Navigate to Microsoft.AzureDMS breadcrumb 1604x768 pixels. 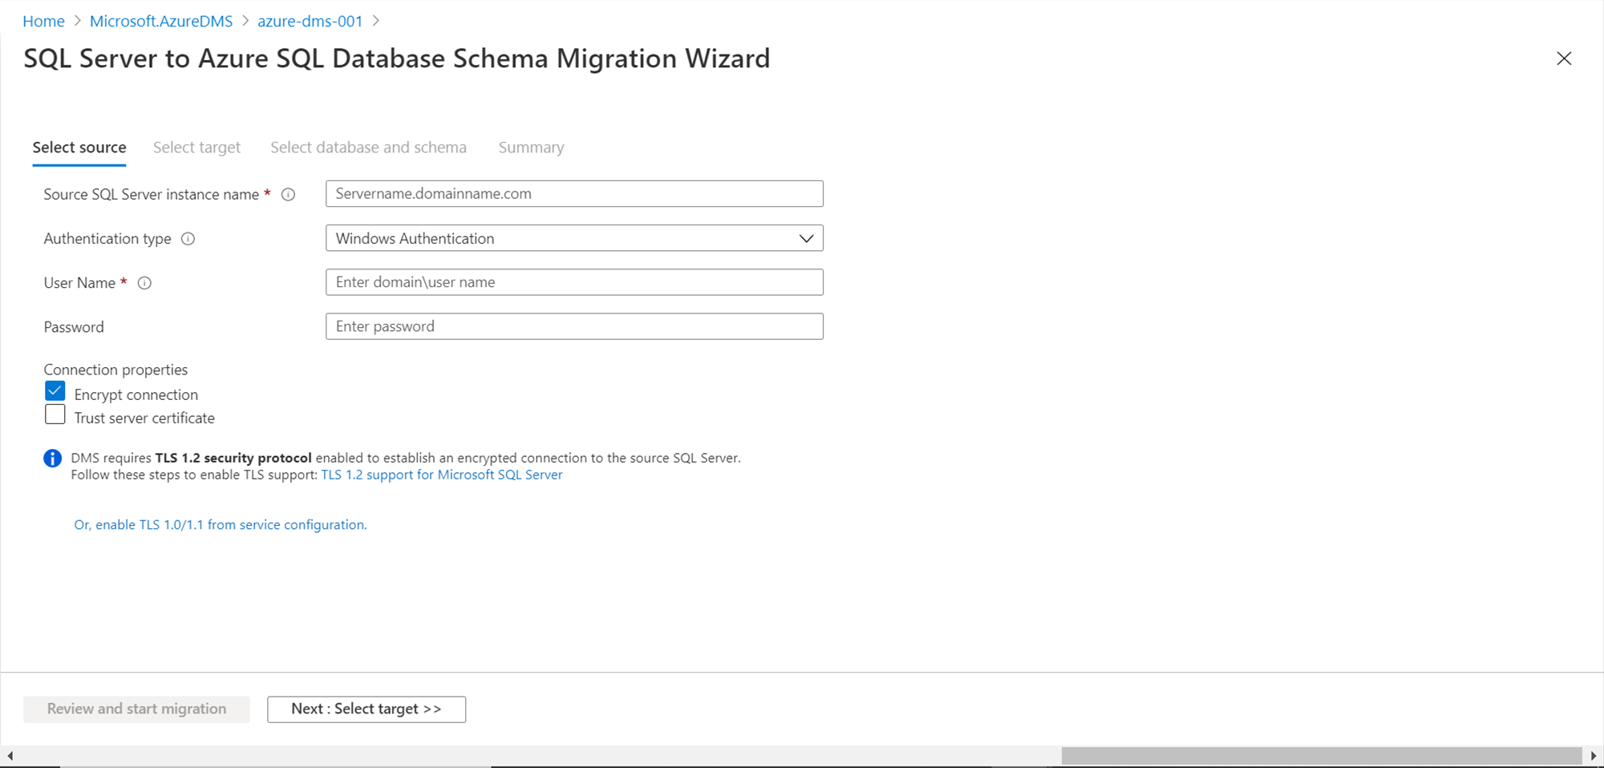click(161, 22)
